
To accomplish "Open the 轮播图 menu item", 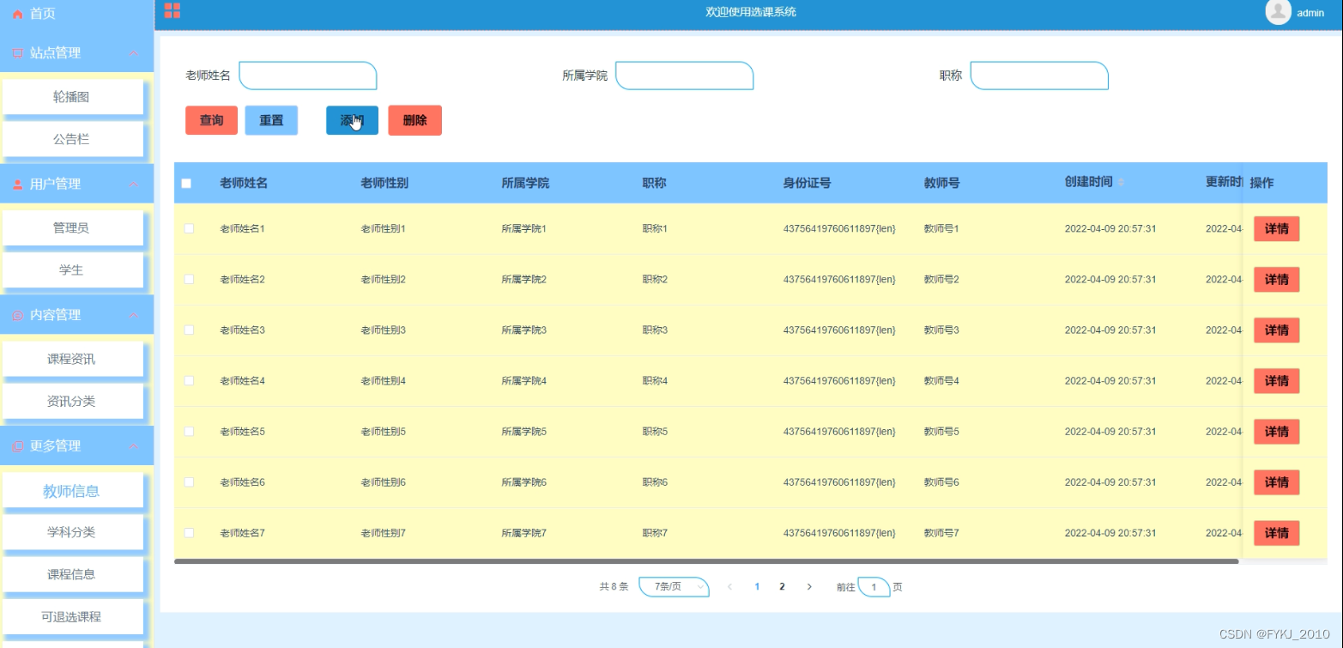I will coord(72,97).
